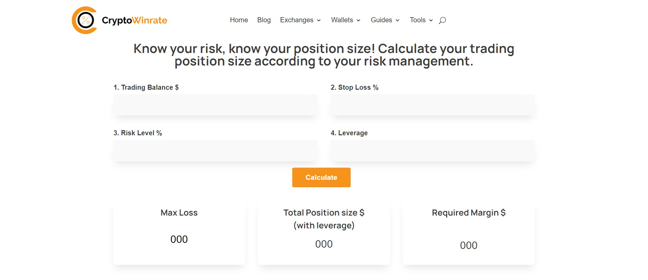Image resolution: width=648 pixels, height=280 pixels.
Task: Go to the Home page
Action: (x=239, y=20)
